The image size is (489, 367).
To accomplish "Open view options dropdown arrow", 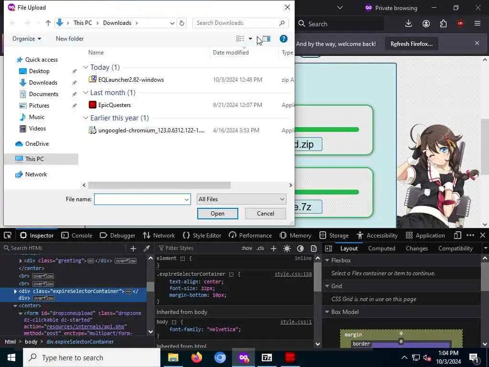I will [250, 39].
